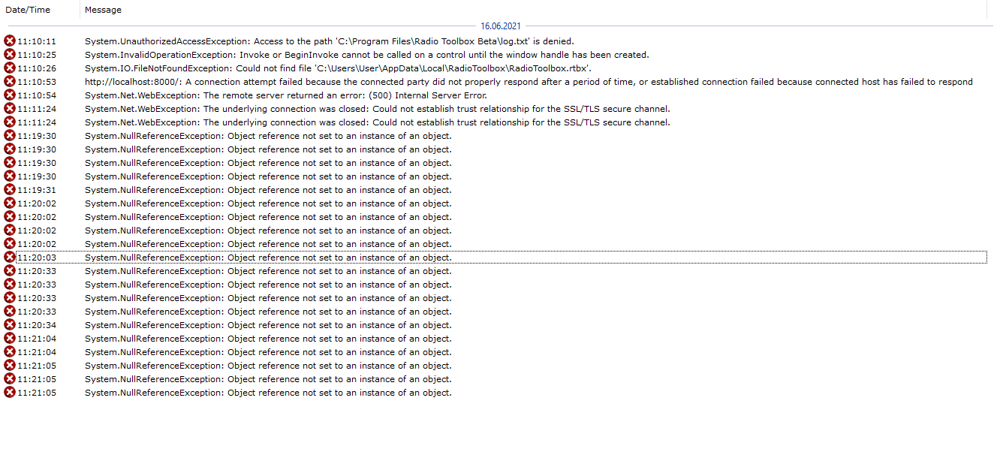Click the NullReferenceException message at 11:19:31
The width and height of the screenshot is (1000, 467).
click(268, 190)
